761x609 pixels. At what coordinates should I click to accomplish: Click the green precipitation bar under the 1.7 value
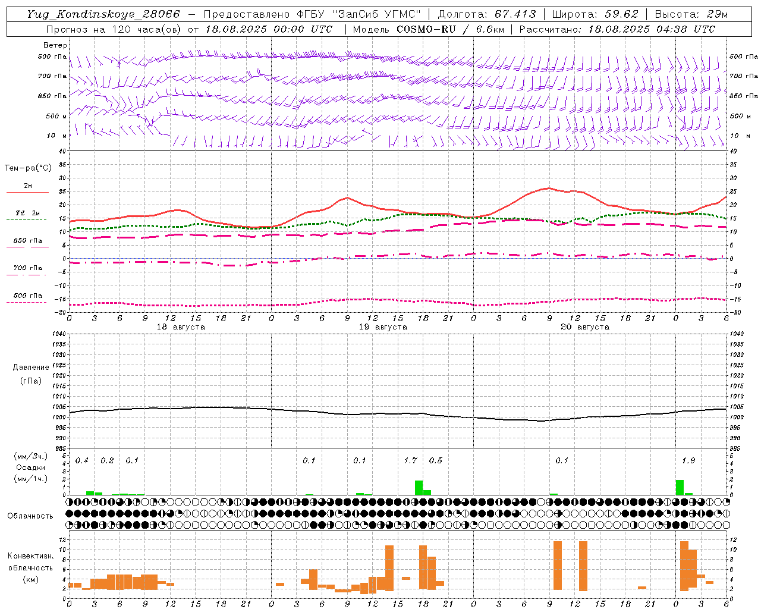pos(419,488)
